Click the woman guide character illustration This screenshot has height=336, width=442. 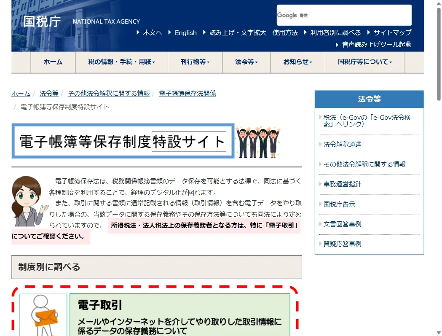29,202
